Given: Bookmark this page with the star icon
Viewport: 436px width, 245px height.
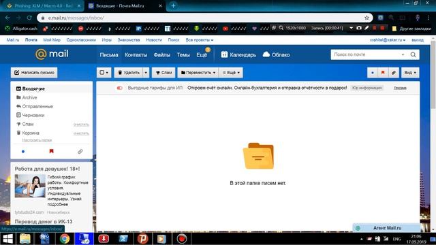Looking at the screenshot, I should [367, 18].
